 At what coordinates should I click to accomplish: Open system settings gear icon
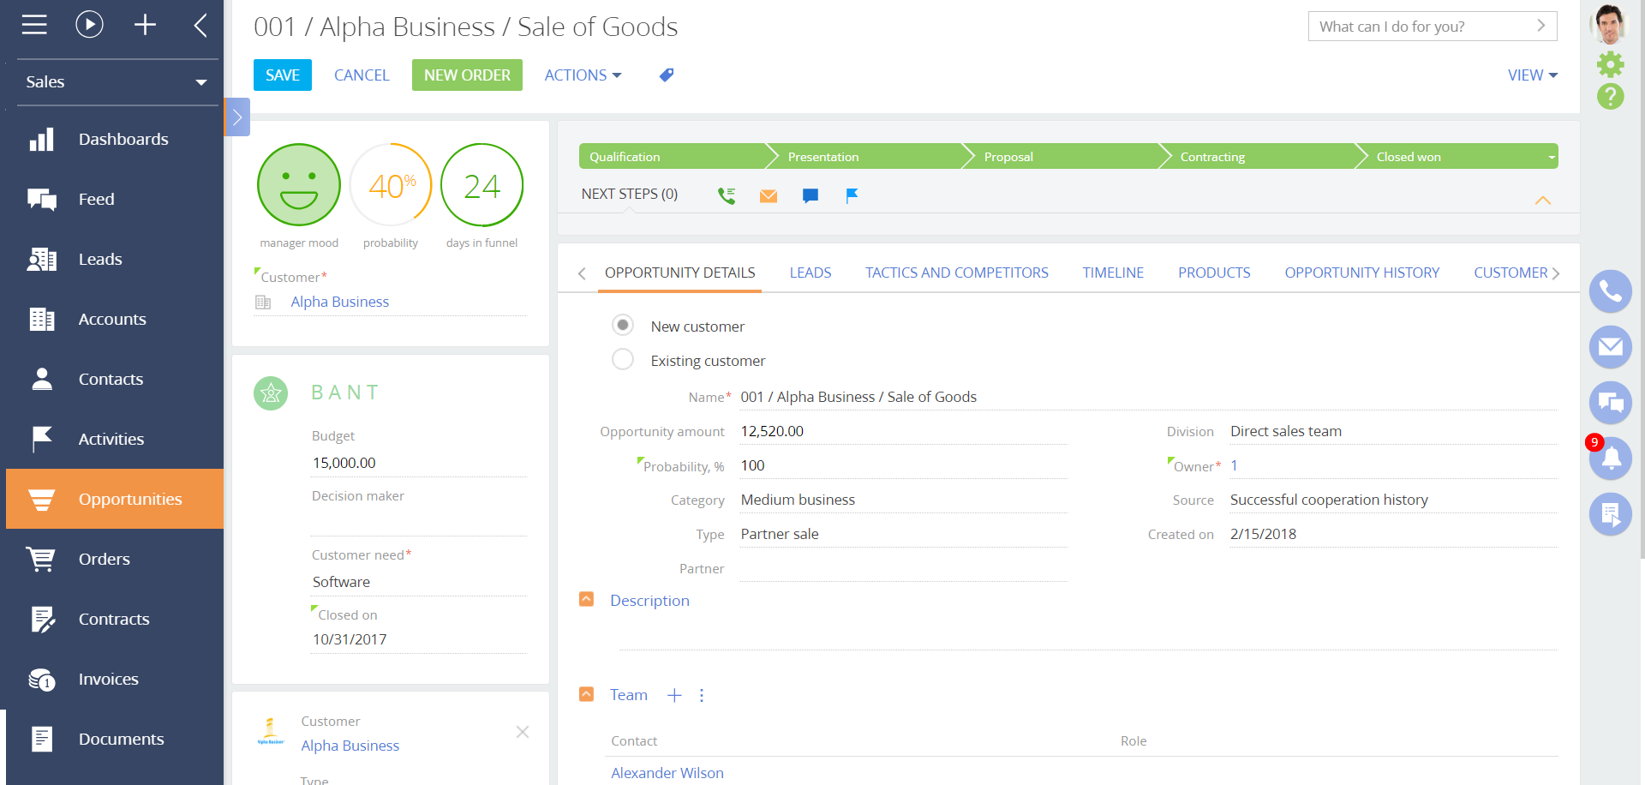pos(1610,64)
